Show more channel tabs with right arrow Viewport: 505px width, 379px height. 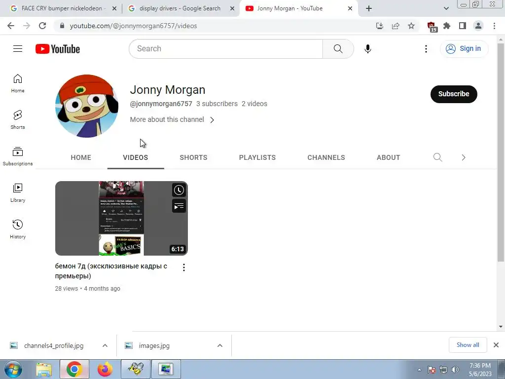464,157
